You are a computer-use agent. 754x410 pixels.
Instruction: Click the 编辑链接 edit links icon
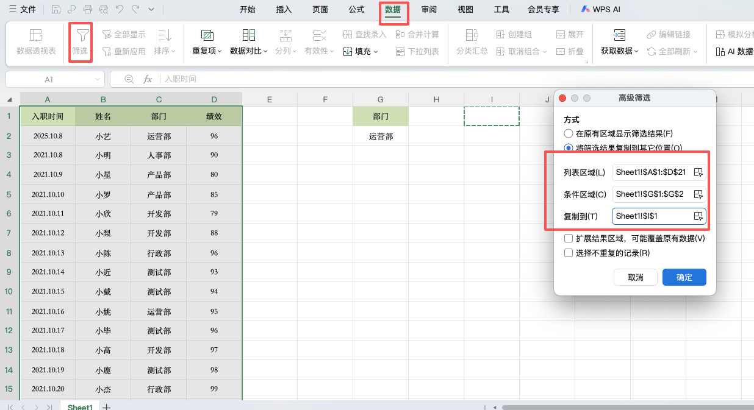point(652,35)
